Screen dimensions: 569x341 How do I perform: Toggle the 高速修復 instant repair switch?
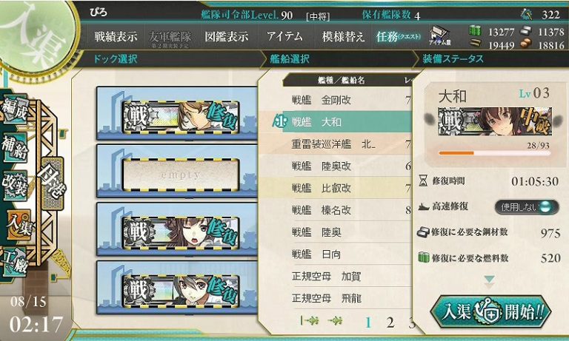[x=527, y=207]
